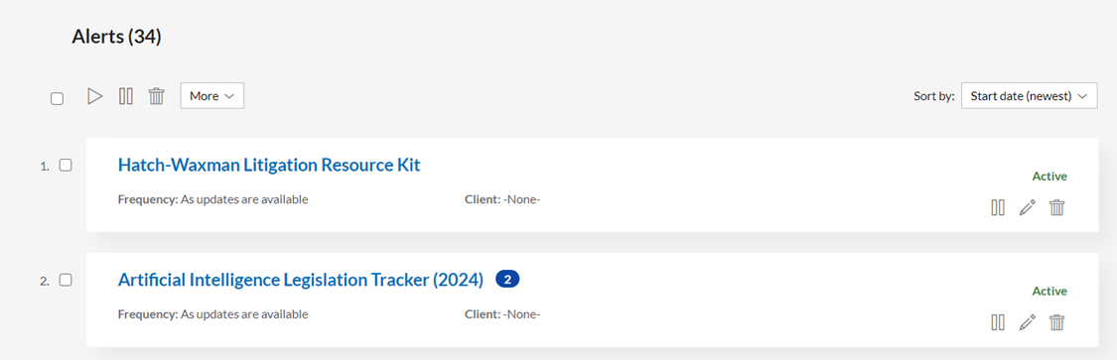Click the blue 2 updates badge
Screen dimensions: 1117x360
click(507, 280)
